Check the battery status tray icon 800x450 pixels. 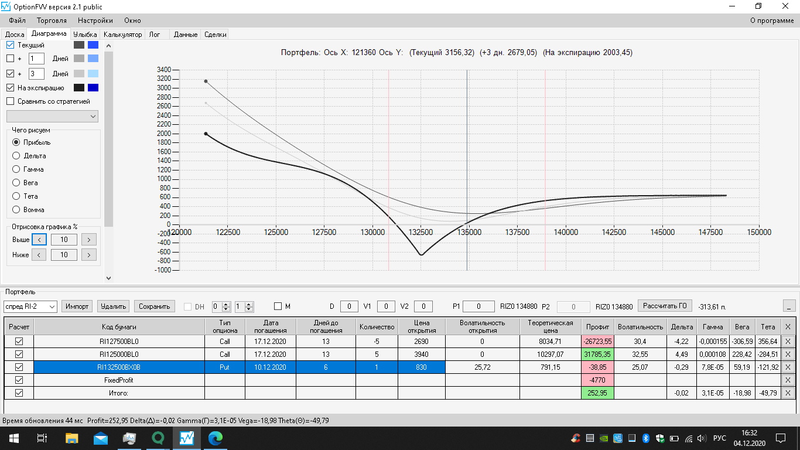[x=674, y=438]
